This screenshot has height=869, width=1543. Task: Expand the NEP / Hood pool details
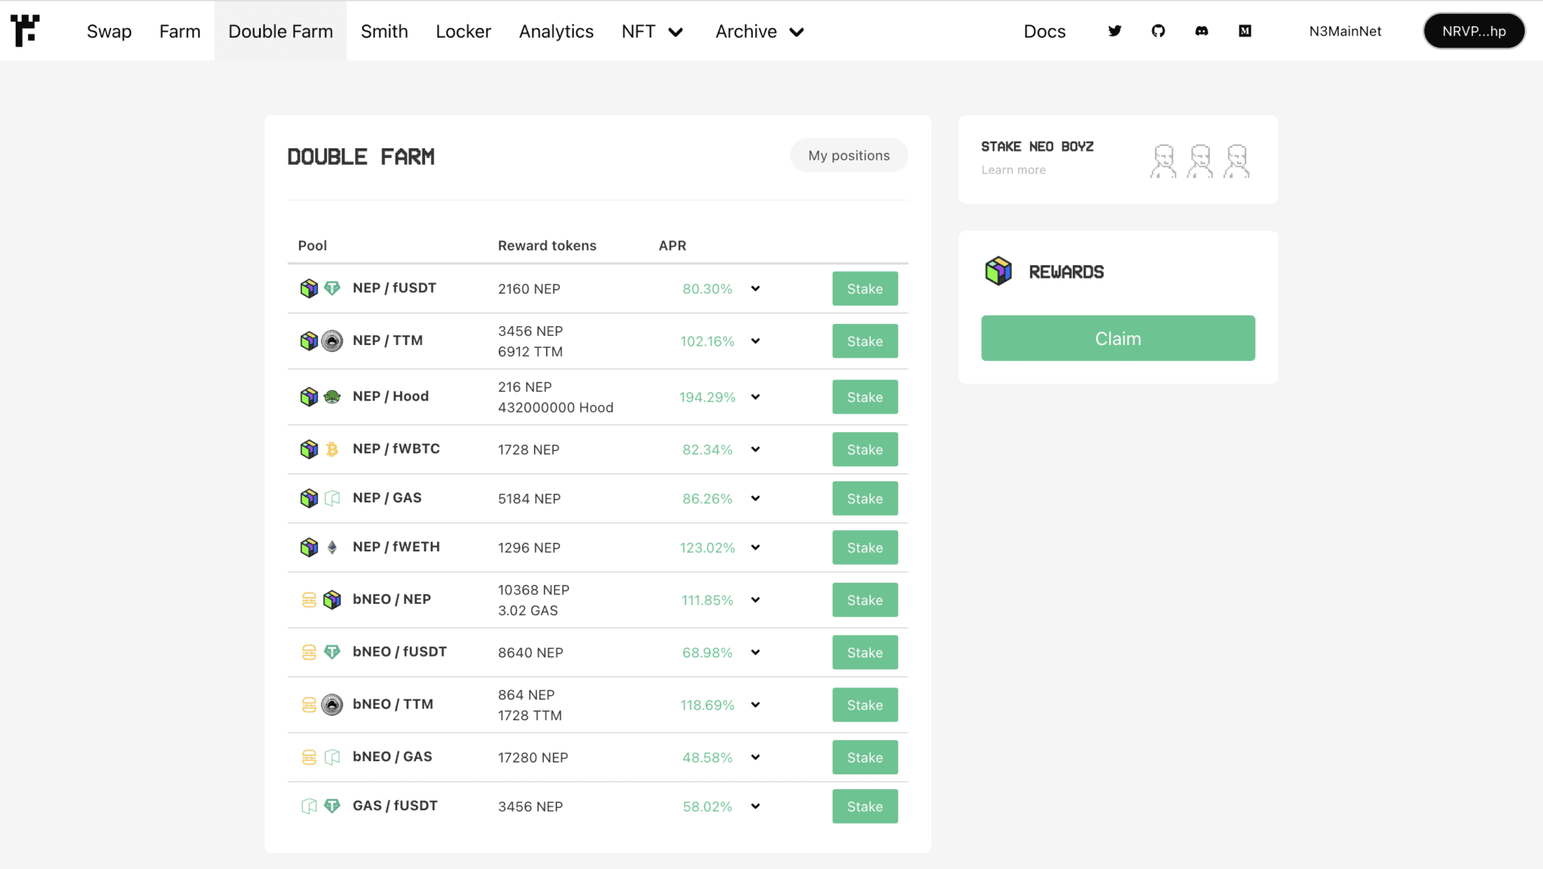(x=755, y=397)
